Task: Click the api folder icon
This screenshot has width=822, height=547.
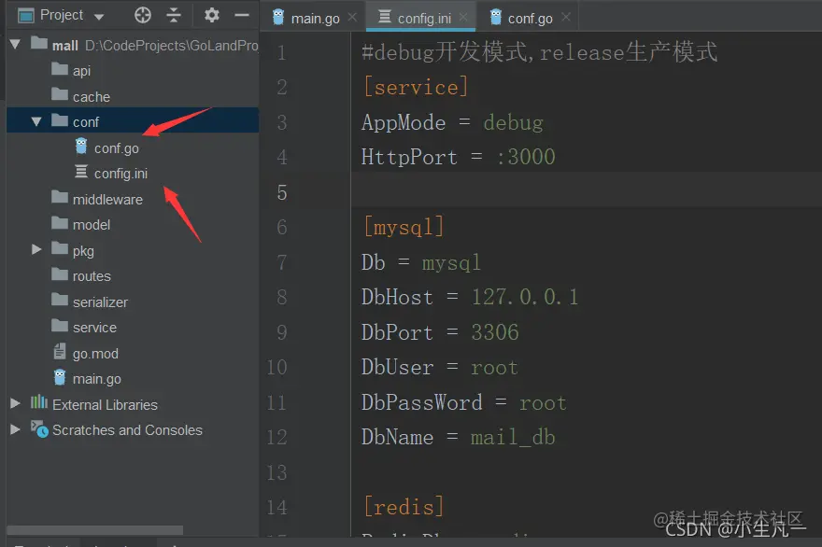Action: coord(60,69)
